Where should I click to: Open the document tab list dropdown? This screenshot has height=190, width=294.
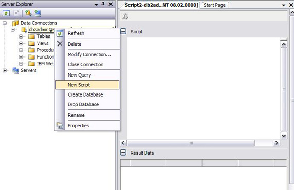tap(284, 5)
